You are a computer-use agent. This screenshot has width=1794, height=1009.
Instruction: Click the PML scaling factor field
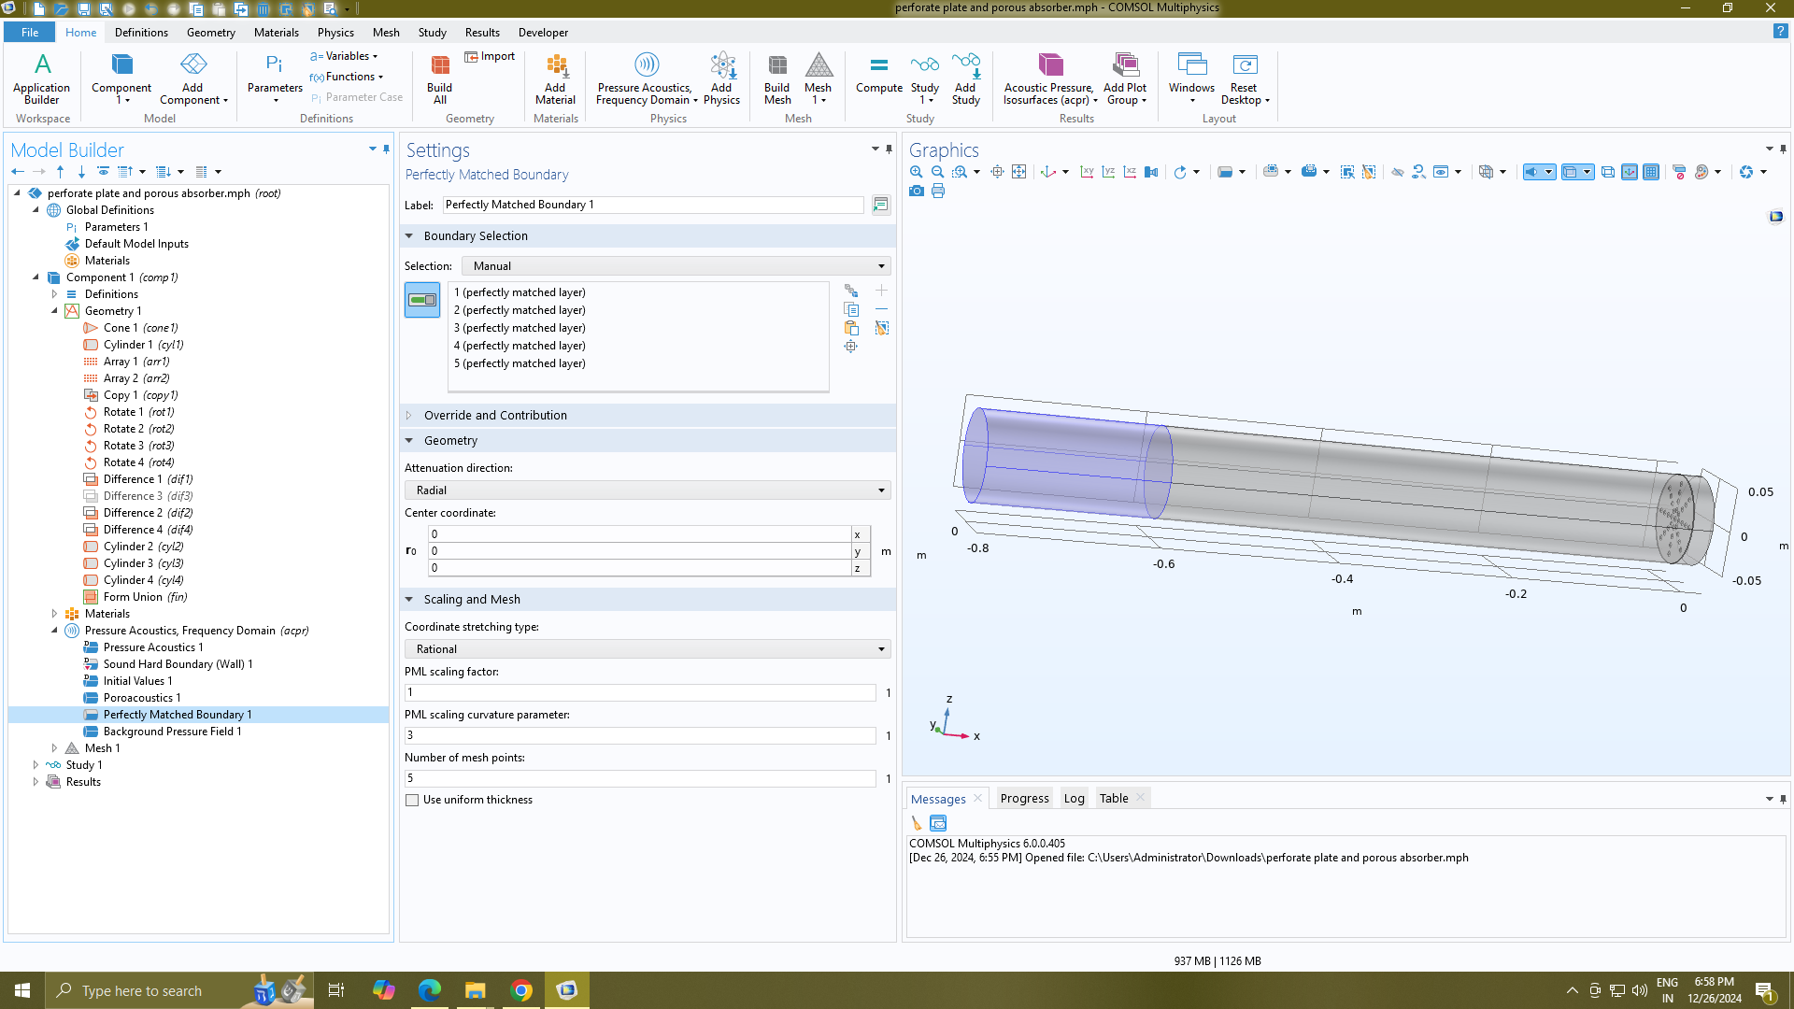[x=640, y=693]
